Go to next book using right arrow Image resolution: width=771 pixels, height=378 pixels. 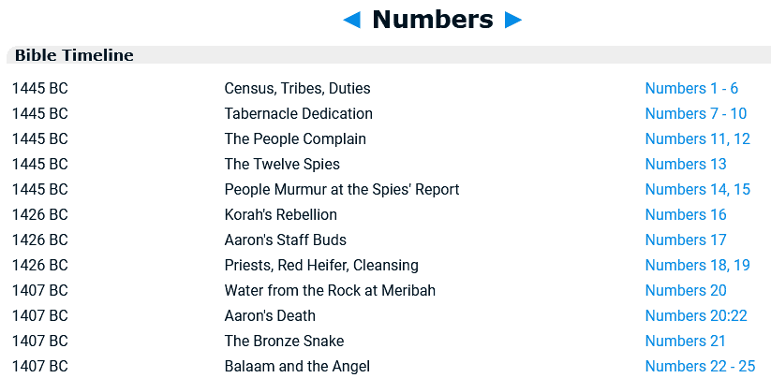[x=513, y=20]
